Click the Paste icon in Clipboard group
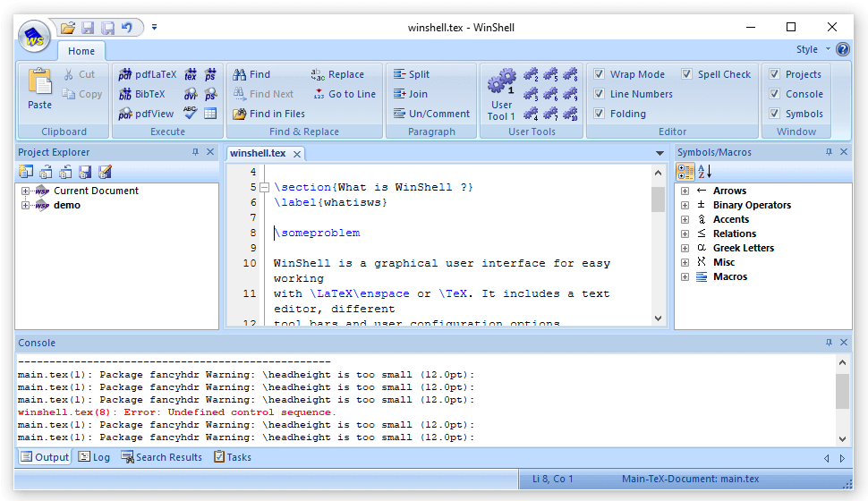868x501 pixels. tap(40, 82)
